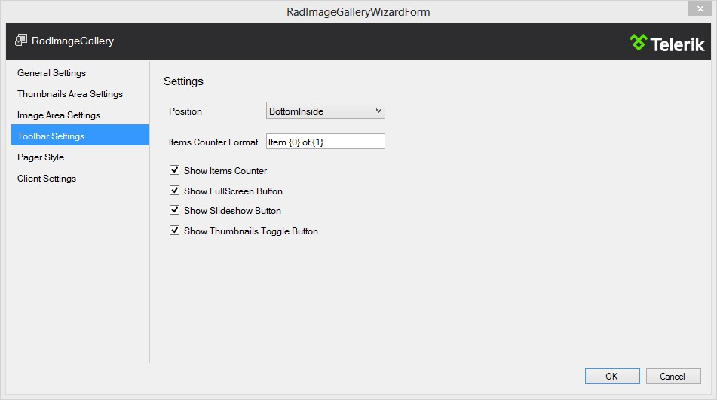Click the Items Counter Format text field

click(x=326, y=142)
